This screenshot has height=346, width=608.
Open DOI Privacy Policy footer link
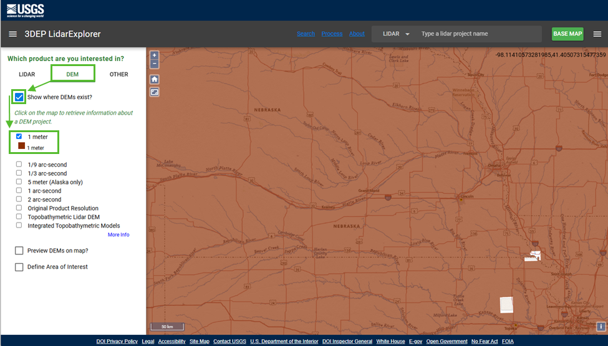pos(117,342)
